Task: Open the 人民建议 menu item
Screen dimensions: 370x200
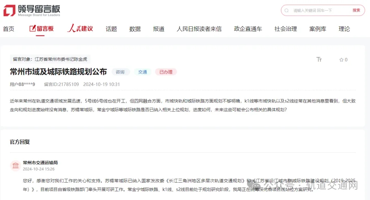Action: [x=80, y=29]
